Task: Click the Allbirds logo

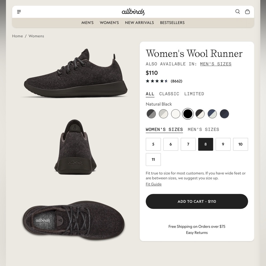Action: click(x=132, y=12)
